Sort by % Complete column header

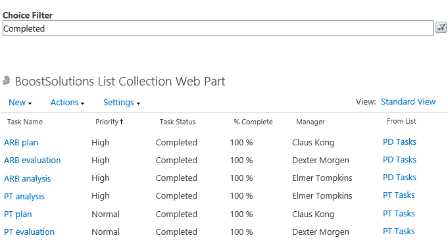[253, 122]
